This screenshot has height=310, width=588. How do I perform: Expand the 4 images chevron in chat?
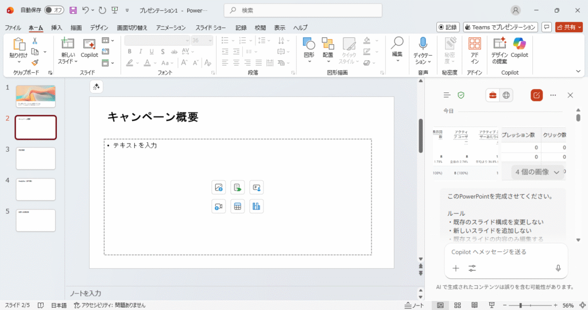click(x=556, y=172)
